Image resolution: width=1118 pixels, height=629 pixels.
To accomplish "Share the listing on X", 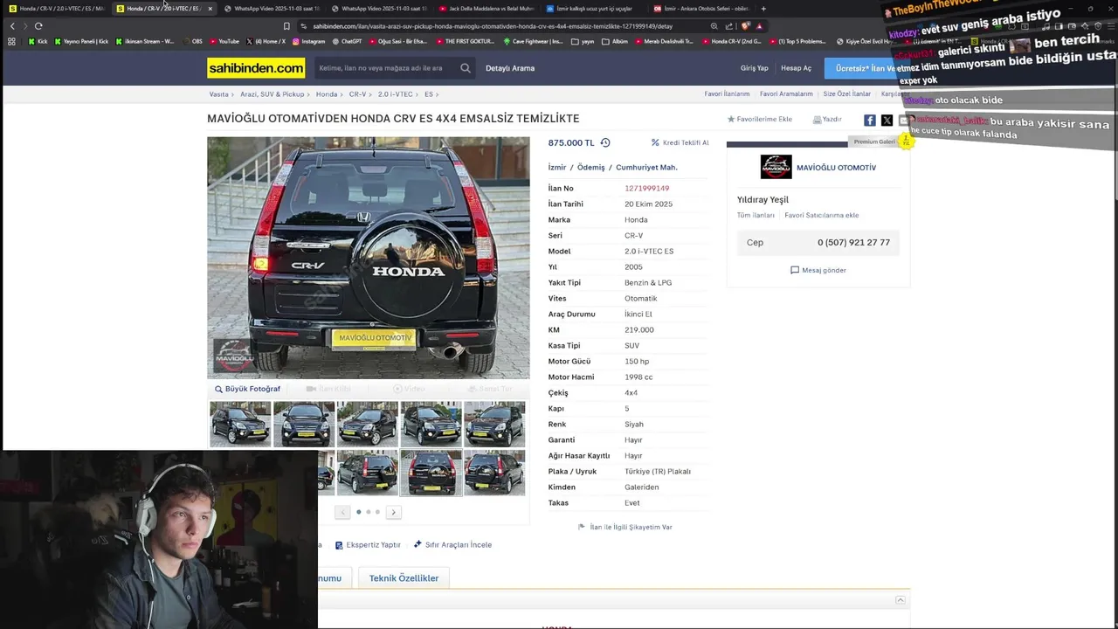I will pyautogui.click(x=887, y=121).
